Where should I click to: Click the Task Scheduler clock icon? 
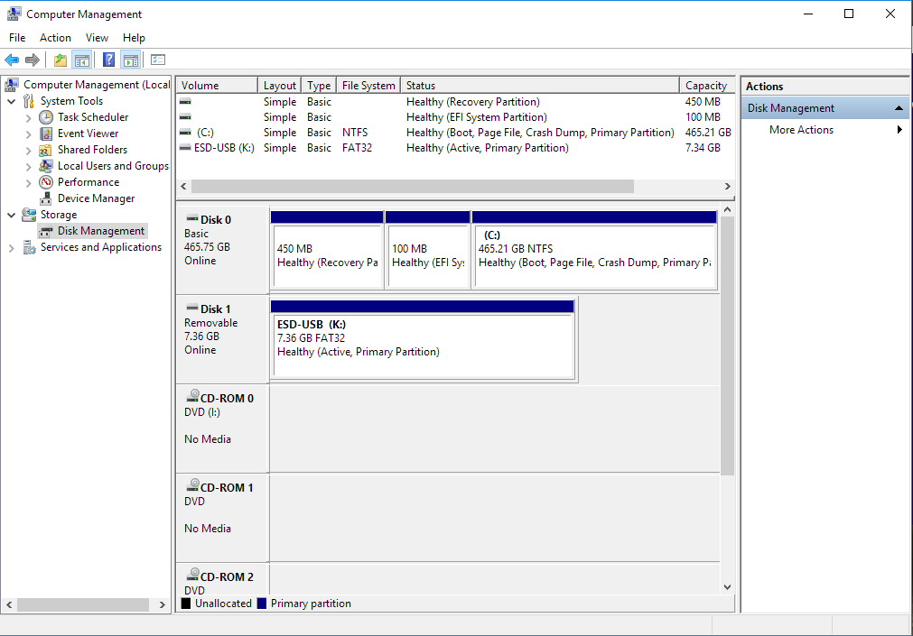pos(46,117)
